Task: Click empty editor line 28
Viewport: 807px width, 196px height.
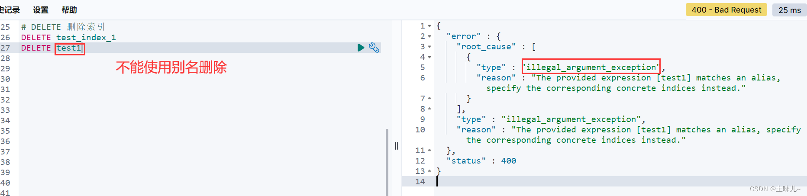Action: point(199,58)
